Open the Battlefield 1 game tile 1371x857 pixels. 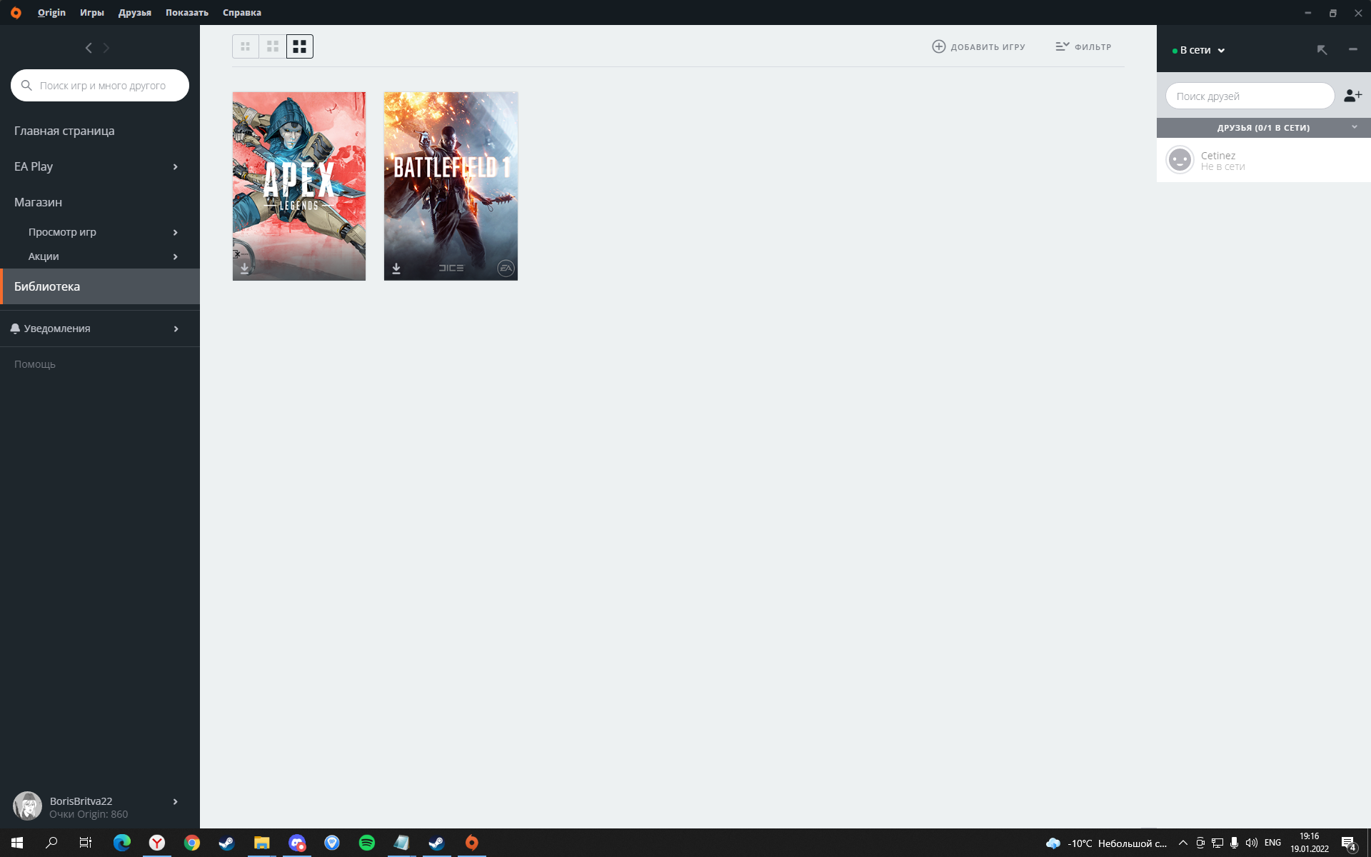pos(451,186)
